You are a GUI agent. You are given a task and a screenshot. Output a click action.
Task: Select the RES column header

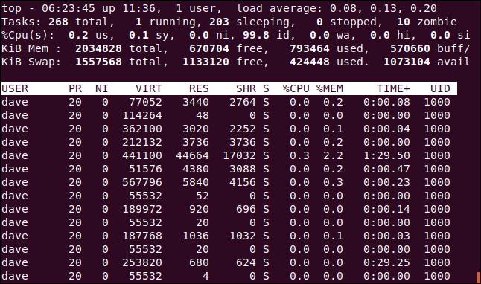pyautogui.click(x=199, y=88)
